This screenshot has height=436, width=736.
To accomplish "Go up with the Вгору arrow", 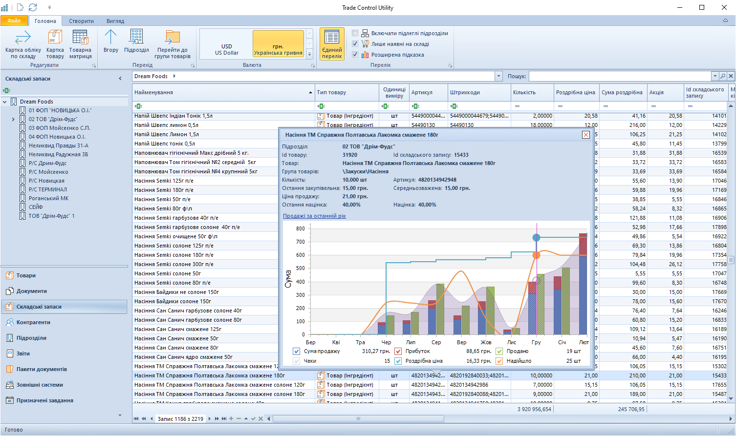I will (111, 41).
